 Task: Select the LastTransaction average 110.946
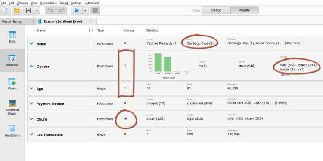(x=233, y=134)
